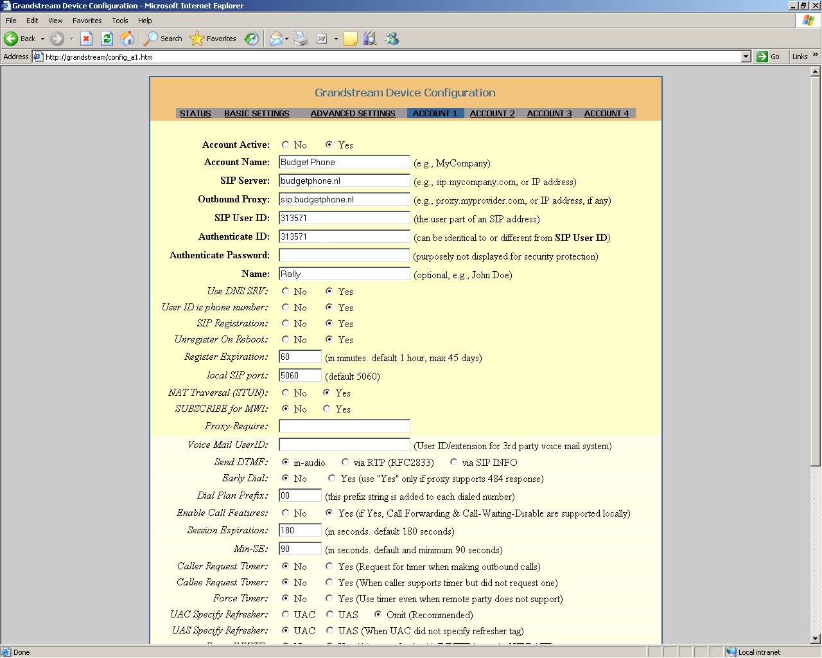Image resolution: width=822 pixels, height=658 pixels.
Task: Open the Help menu
Action: [145, 21]
